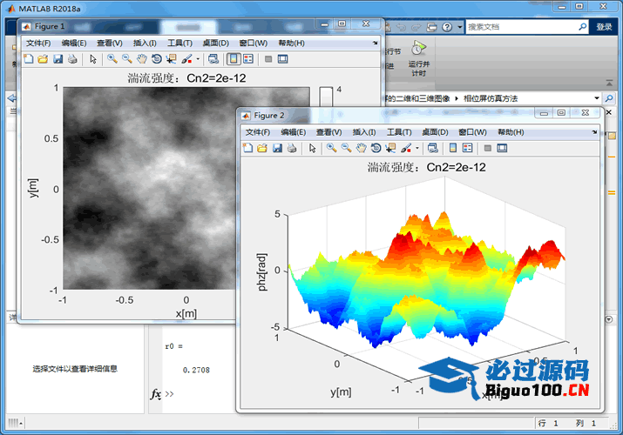Click dock arrow in Figure 1 menu bar
The height and width of the screenshot is (435, 623).
coord(375,43)
